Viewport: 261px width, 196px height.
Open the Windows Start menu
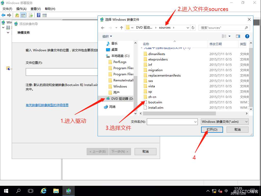pos(6,191)
